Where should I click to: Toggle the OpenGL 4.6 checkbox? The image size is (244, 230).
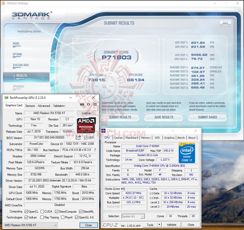tap(77, 217)
